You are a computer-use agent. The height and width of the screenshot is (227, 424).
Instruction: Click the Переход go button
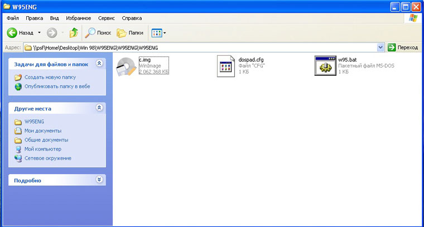tap(403, 47)
